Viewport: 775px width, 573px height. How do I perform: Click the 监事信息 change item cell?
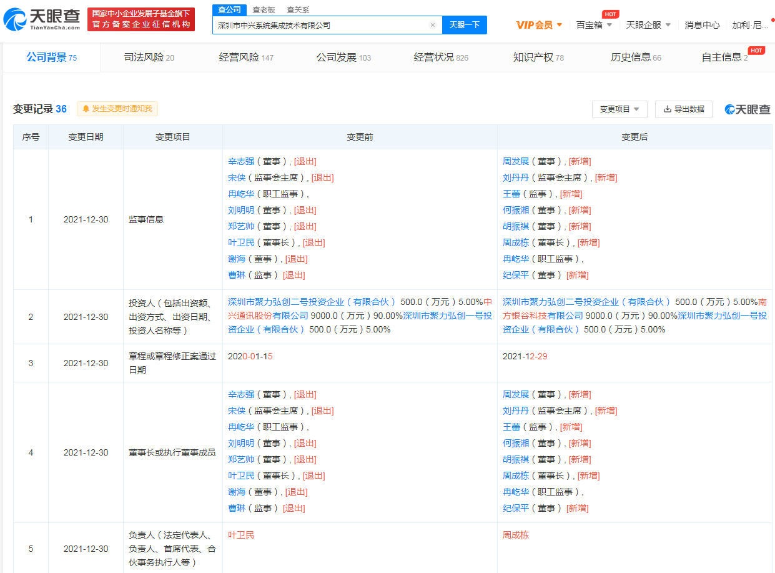(173, 219)
